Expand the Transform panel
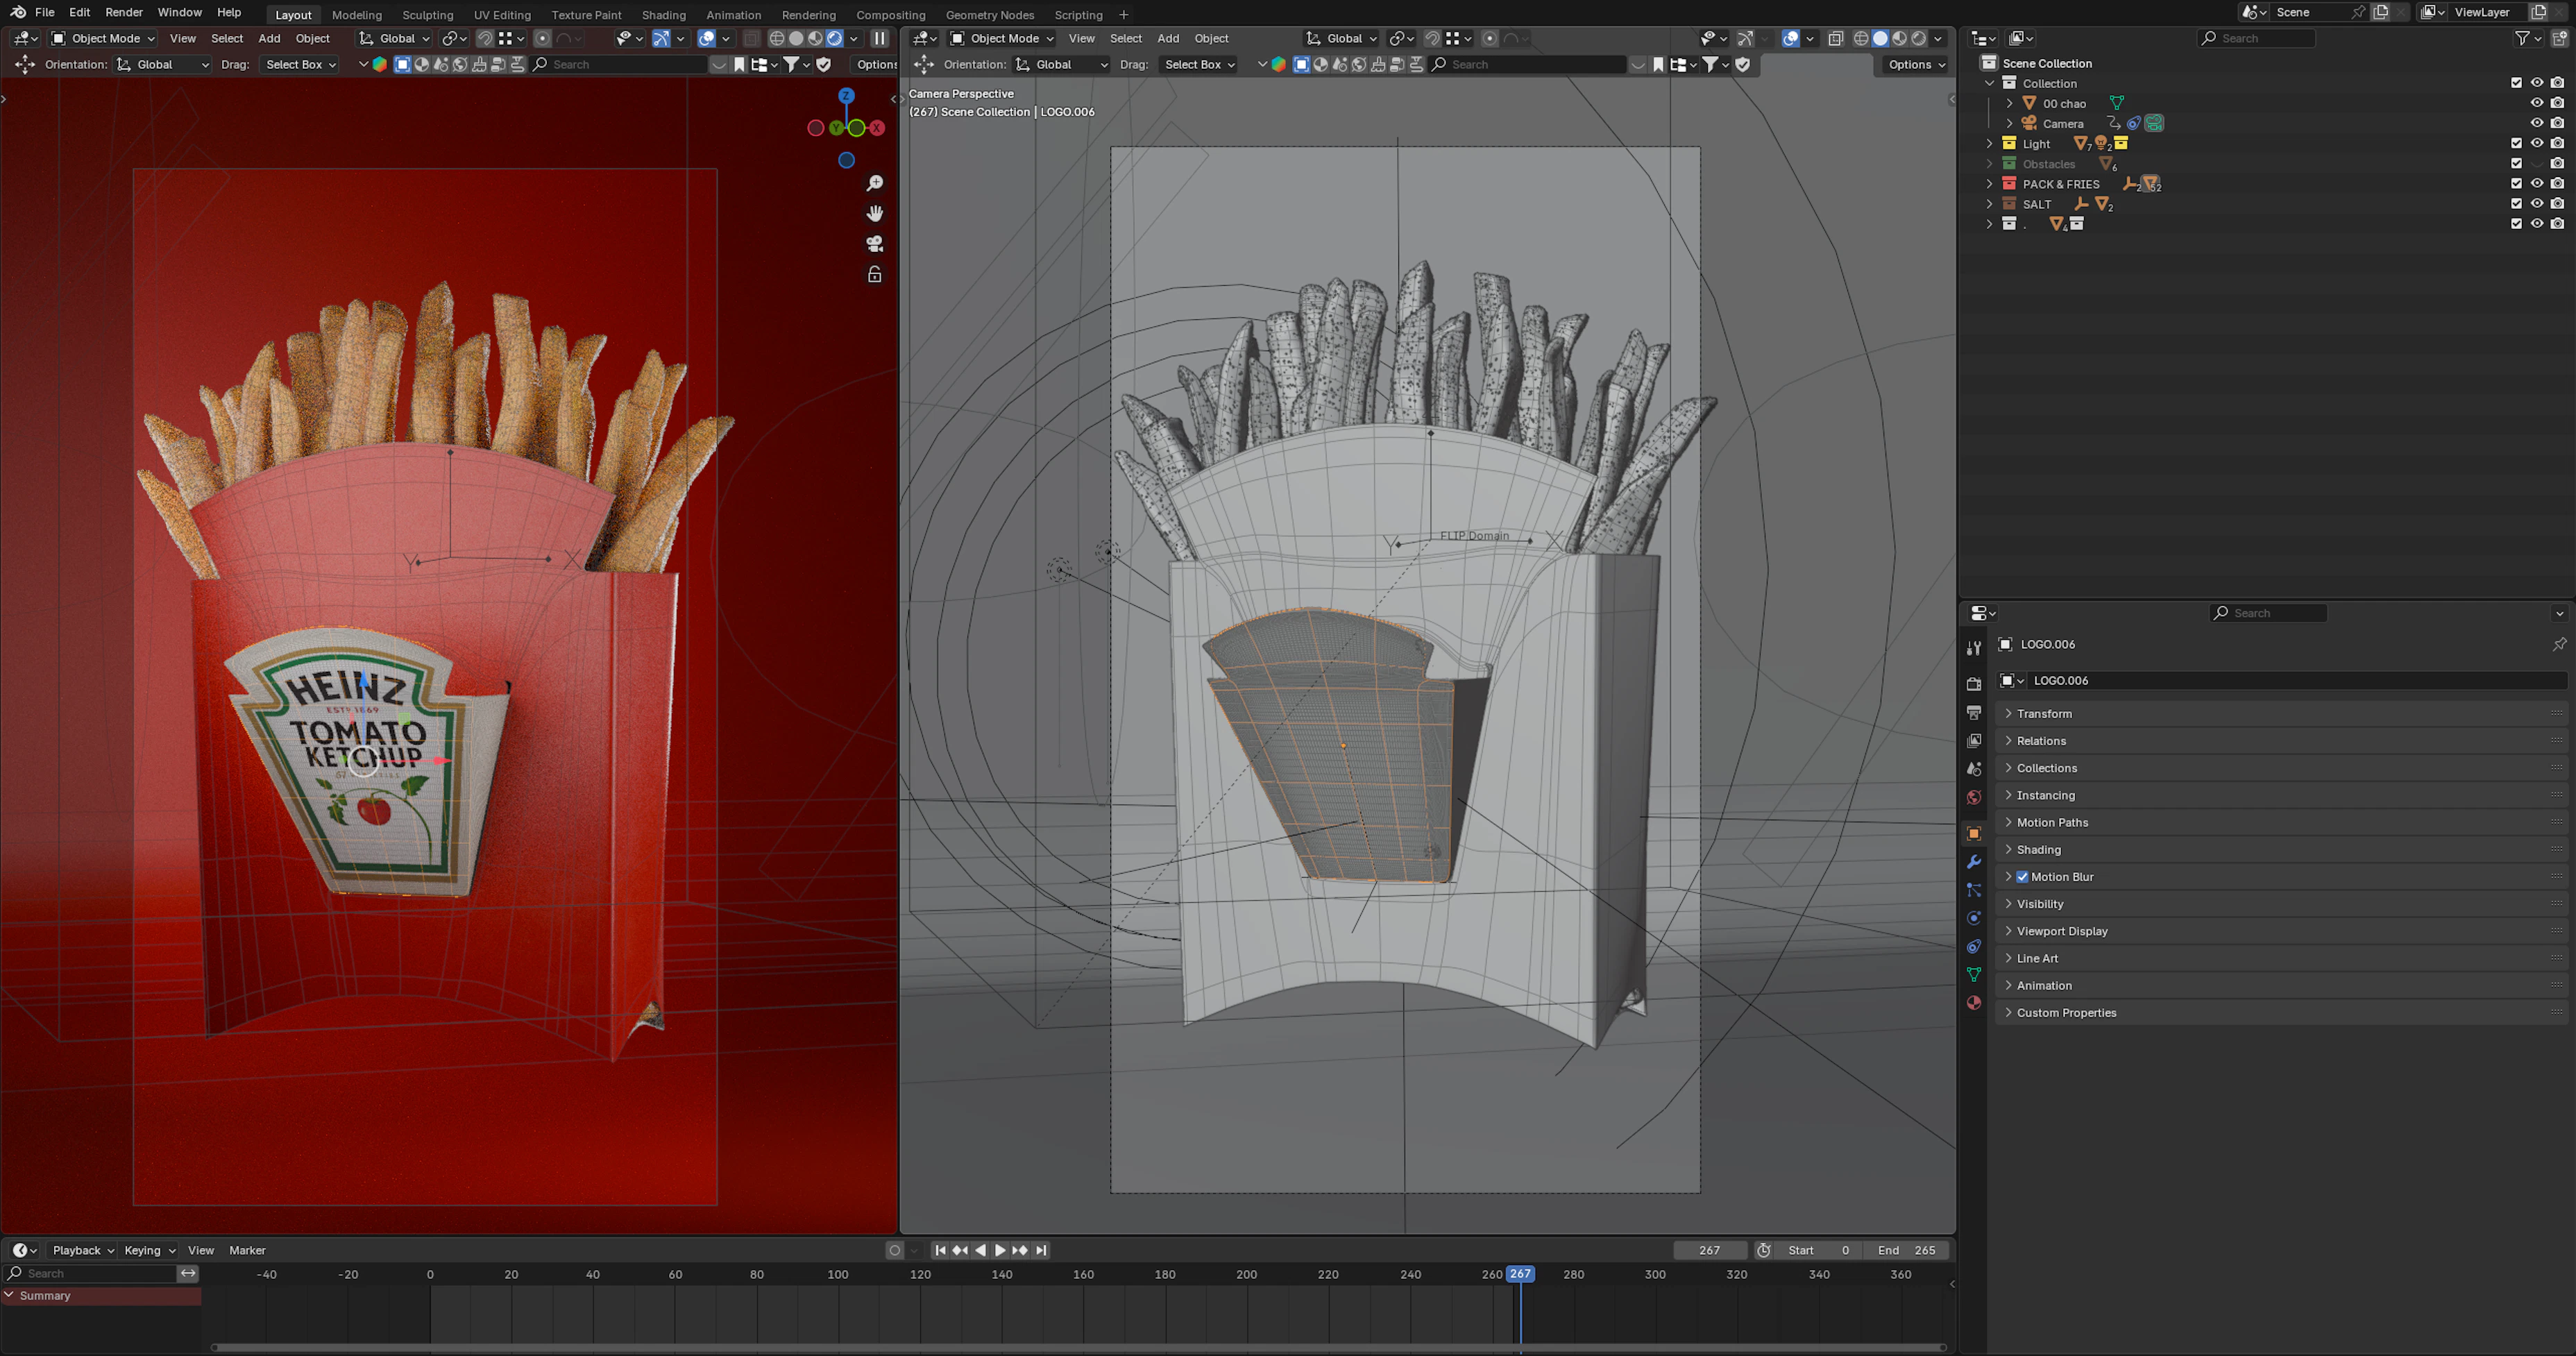Screen dimensions: 2576x1356 [x=2279, y=714]
